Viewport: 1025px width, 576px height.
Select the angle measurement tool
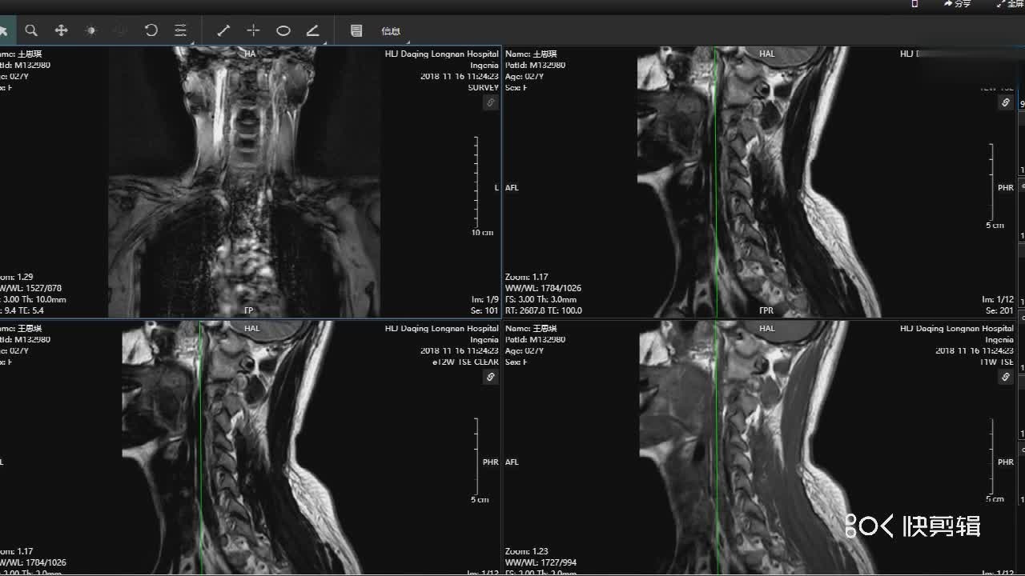coord(313,30)
